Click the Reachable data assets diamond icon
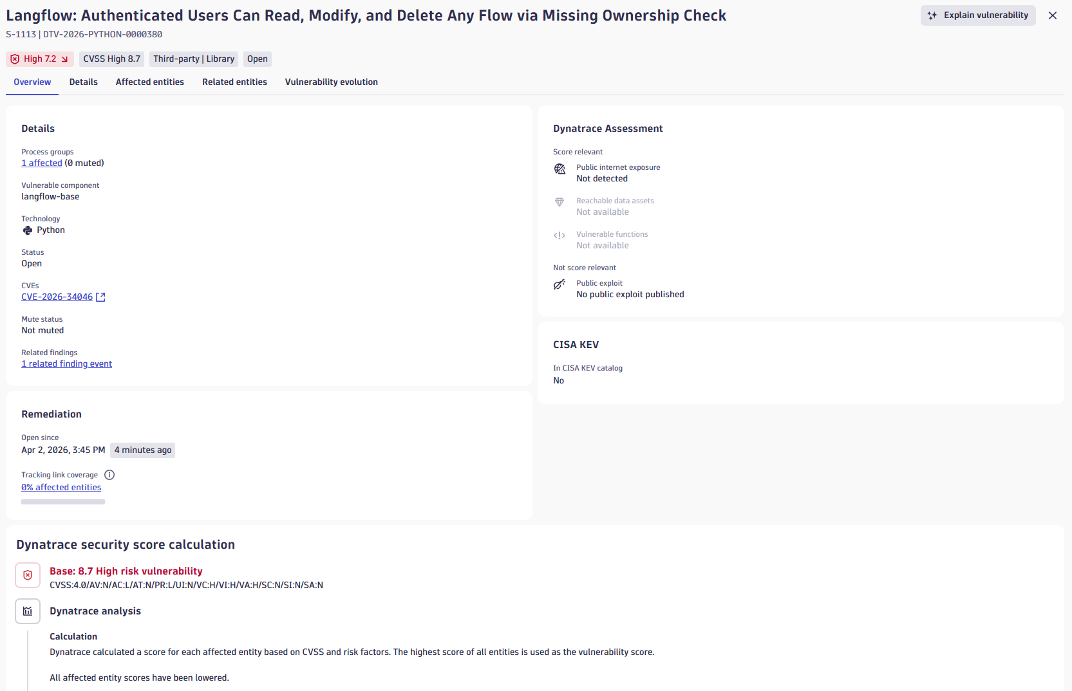The image size is (1072, 691). [560, 202]
